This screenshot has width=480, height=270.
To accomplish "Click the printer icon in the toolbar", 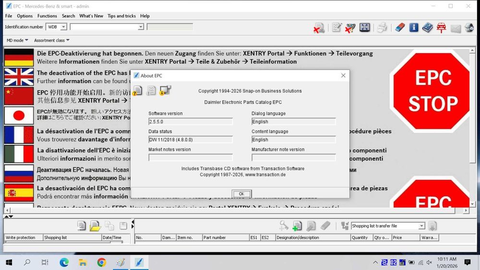I will click(x=382, y=27).
